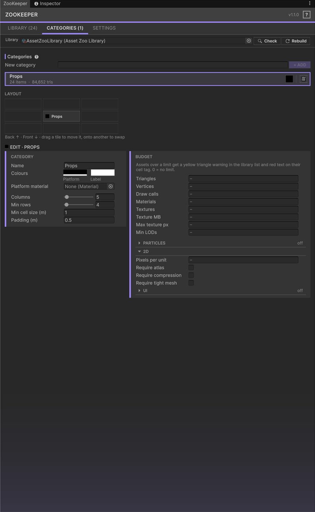
Task: Click the kebab menu in the tab bar
Action: point(310,4)
